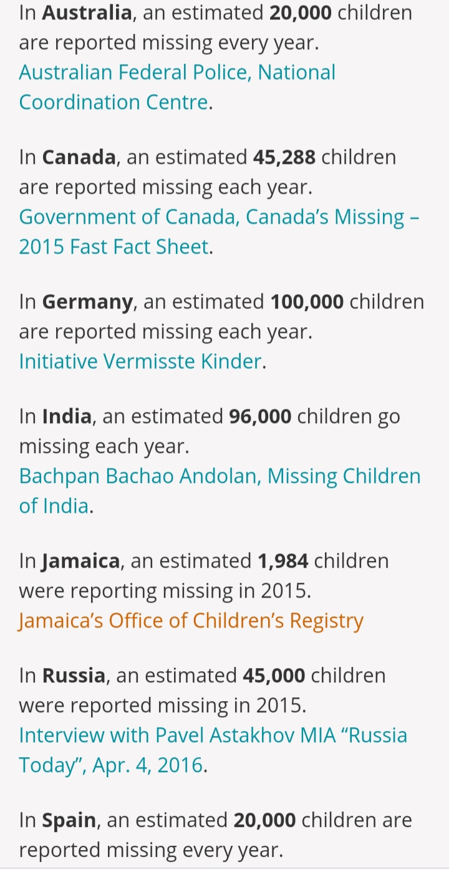Viewport: 449px width, 870px height.
Task: Click the bold 96,000 figure
Action: (260, 416)
